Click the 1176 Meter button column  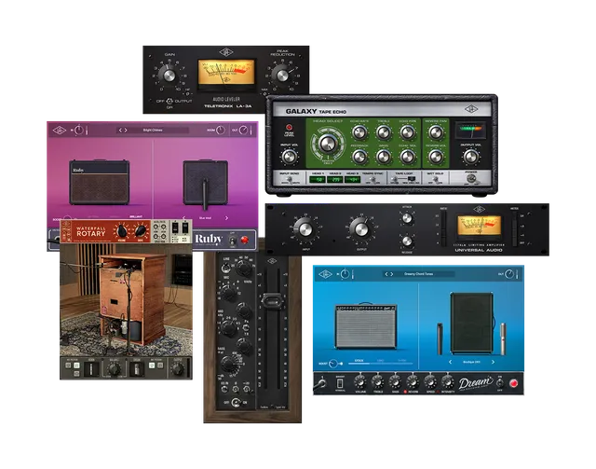tap(514, 228)
